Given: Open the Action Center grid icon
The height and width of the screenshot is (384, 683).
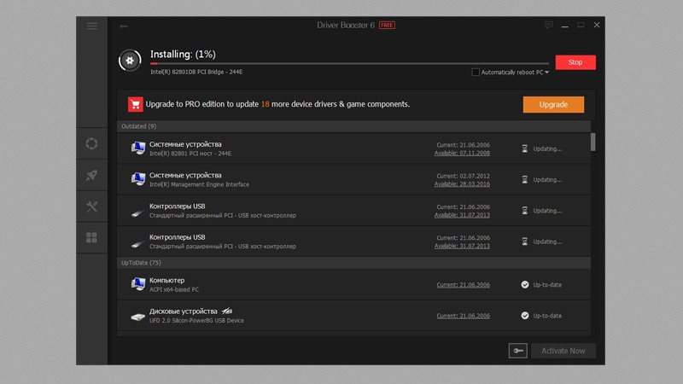Looking at the screenshot, I should point(91,238).
